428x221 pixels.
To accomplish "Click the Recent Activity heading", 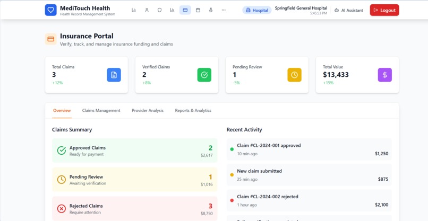I will pyautogui.click(x=244, y=130).
